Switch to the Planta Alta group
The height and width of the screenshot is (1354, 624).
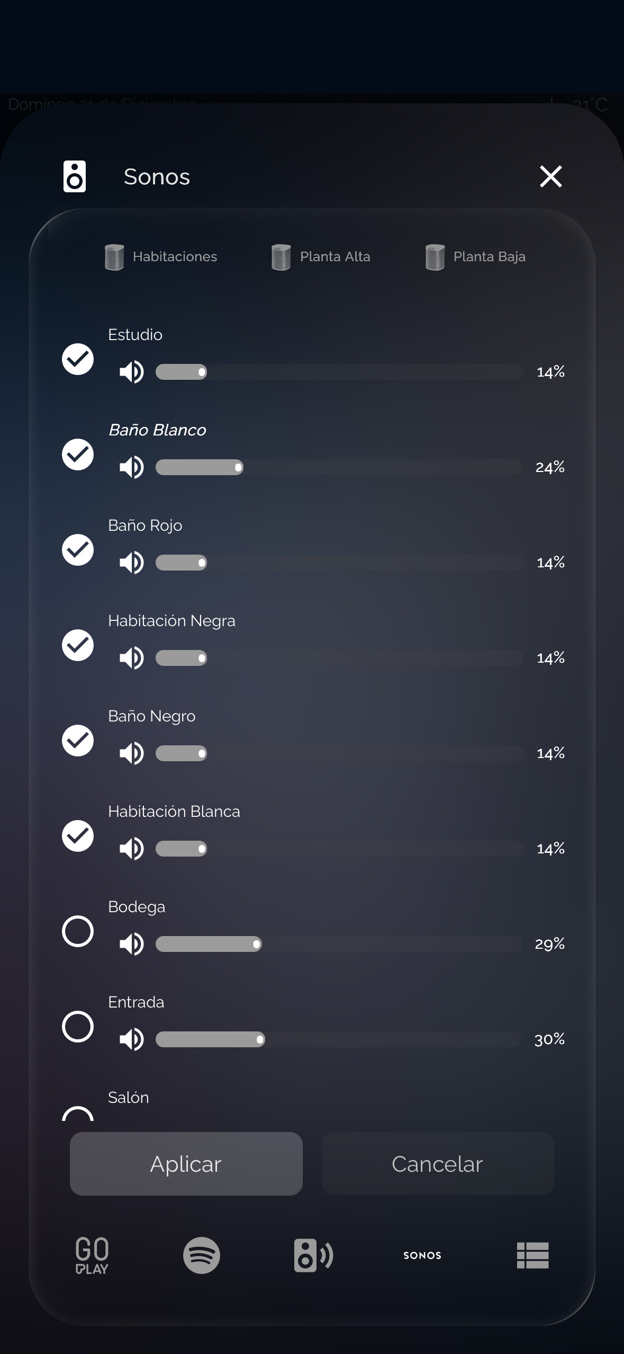[x=321, y=257]
